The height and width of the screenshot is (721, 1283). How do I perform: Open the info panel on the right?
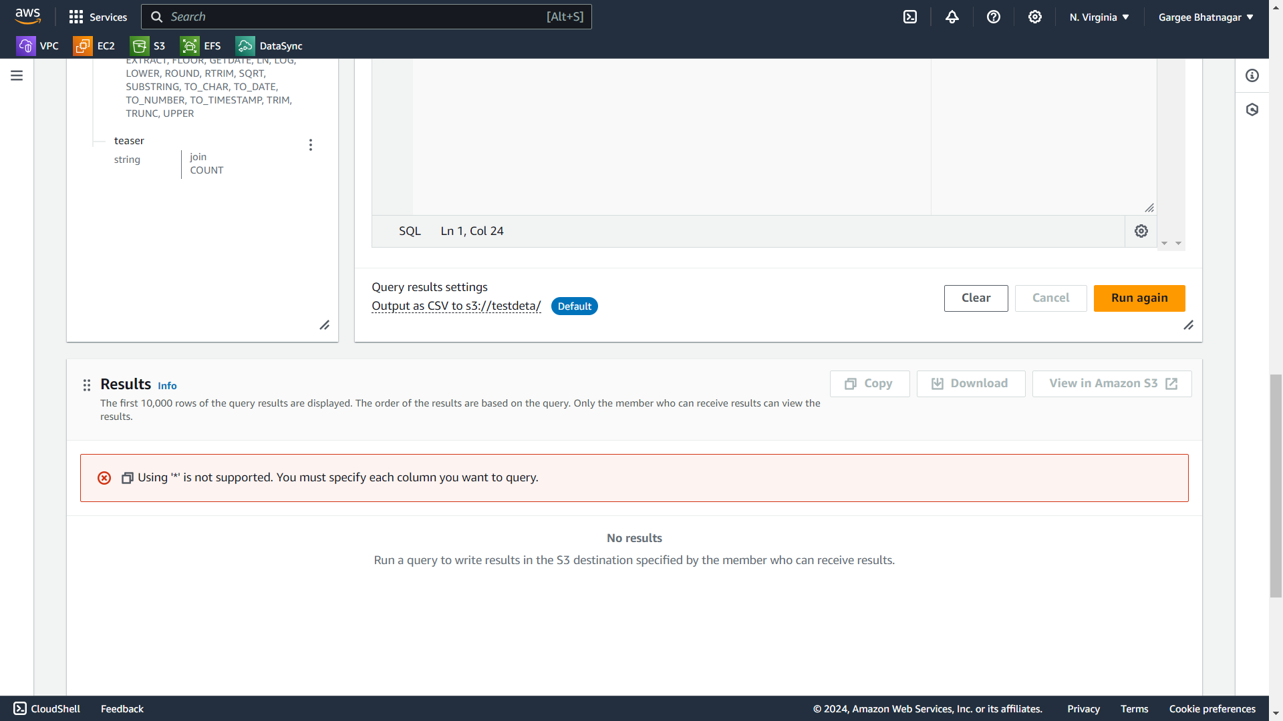(1252, 75)
